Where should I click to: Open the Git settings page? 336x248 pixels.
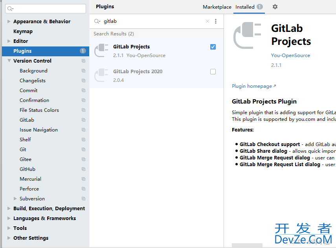point(23,150)
